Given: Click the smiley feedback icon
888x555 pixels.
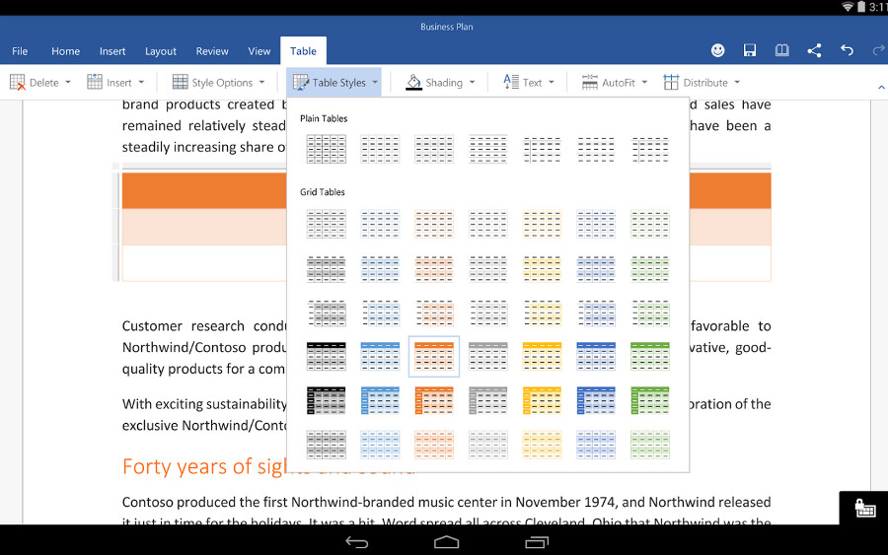Looking at the screenshot, I should (x=717, y=50).
